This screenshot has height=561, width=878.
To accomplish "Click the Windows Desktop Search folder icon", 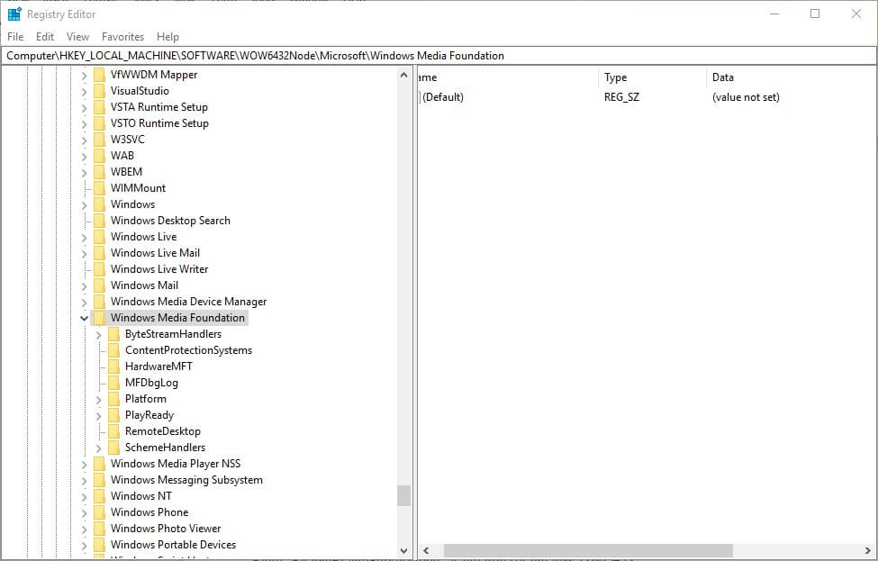I will click(99, 220).
